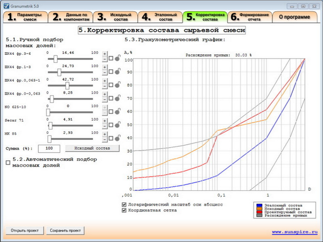Click the Исходный состав reset button
Image resolution: width=323 pixels, height=242 pixels.
pyautogui.click(x=92, y=148)
